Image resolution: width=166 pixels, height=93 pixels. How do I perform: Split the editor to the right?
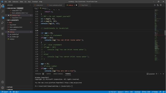tap(161, 5)
